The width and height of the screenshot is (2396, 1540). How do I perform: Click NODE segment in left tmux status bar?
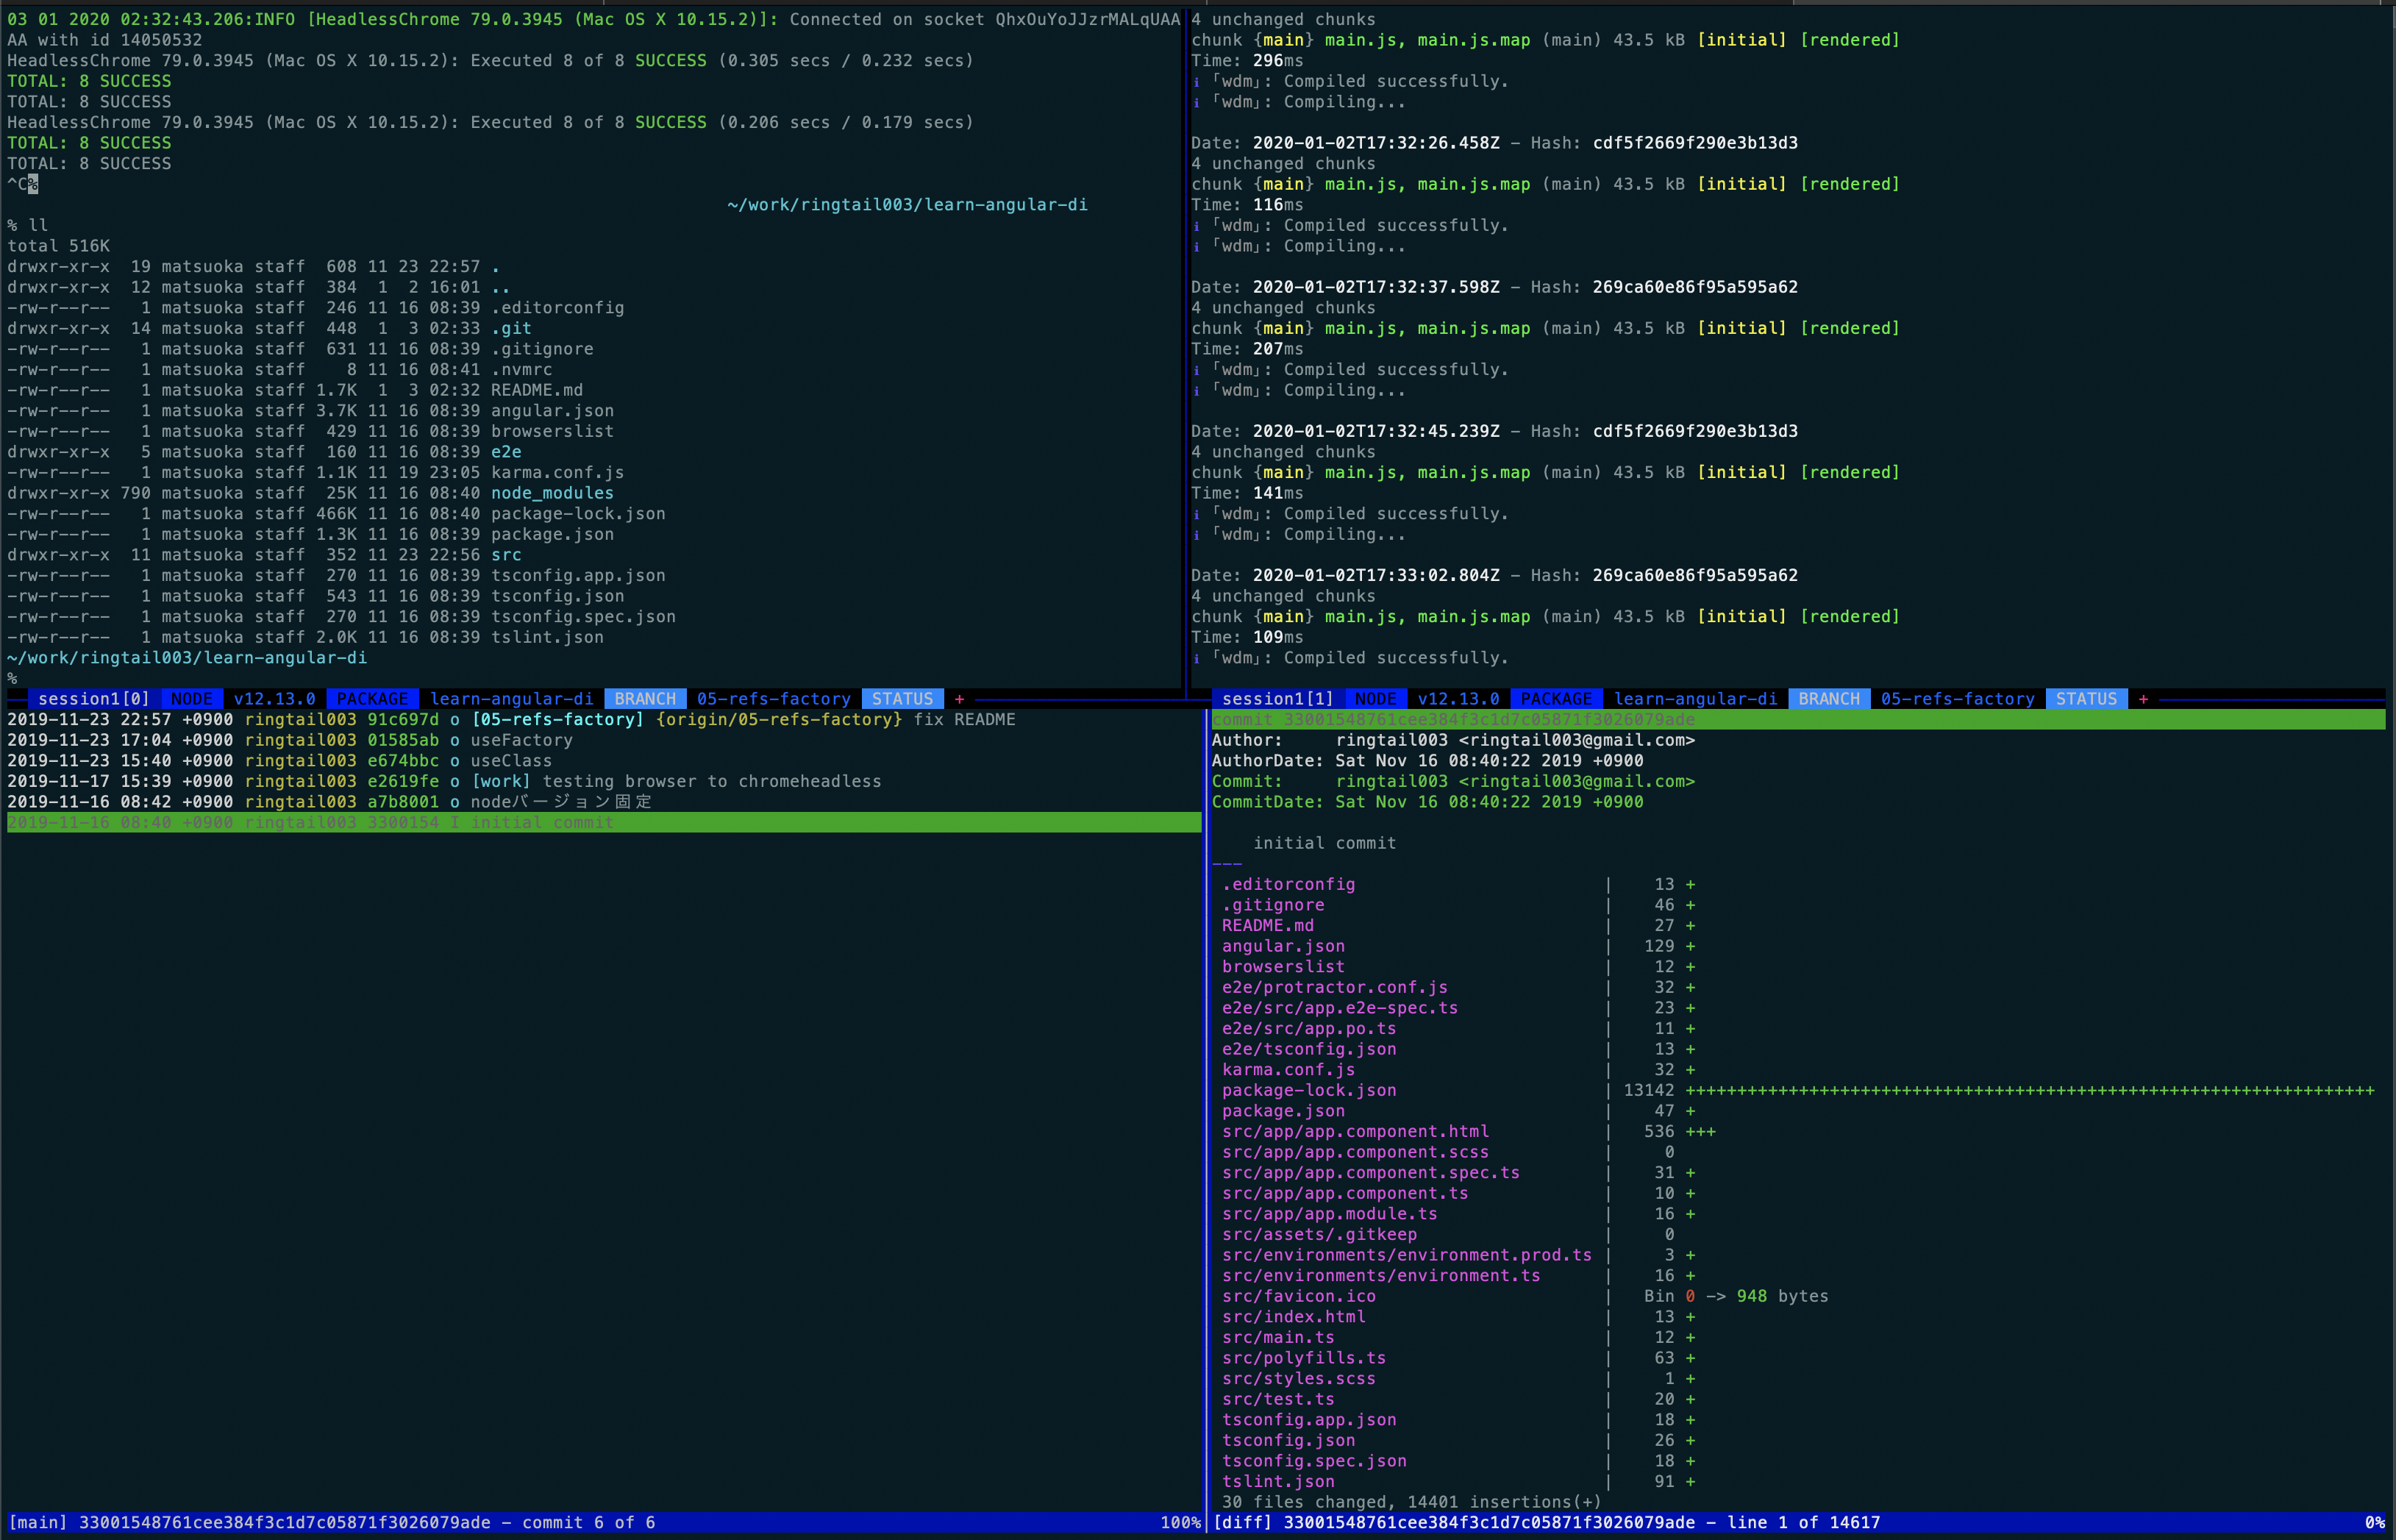tap(191, 699)
